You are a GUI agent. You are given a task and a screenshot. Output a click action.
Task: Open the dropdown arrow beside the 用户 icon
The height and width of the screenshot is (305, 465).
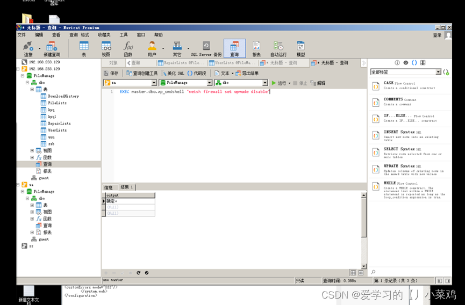coord(163,48)
